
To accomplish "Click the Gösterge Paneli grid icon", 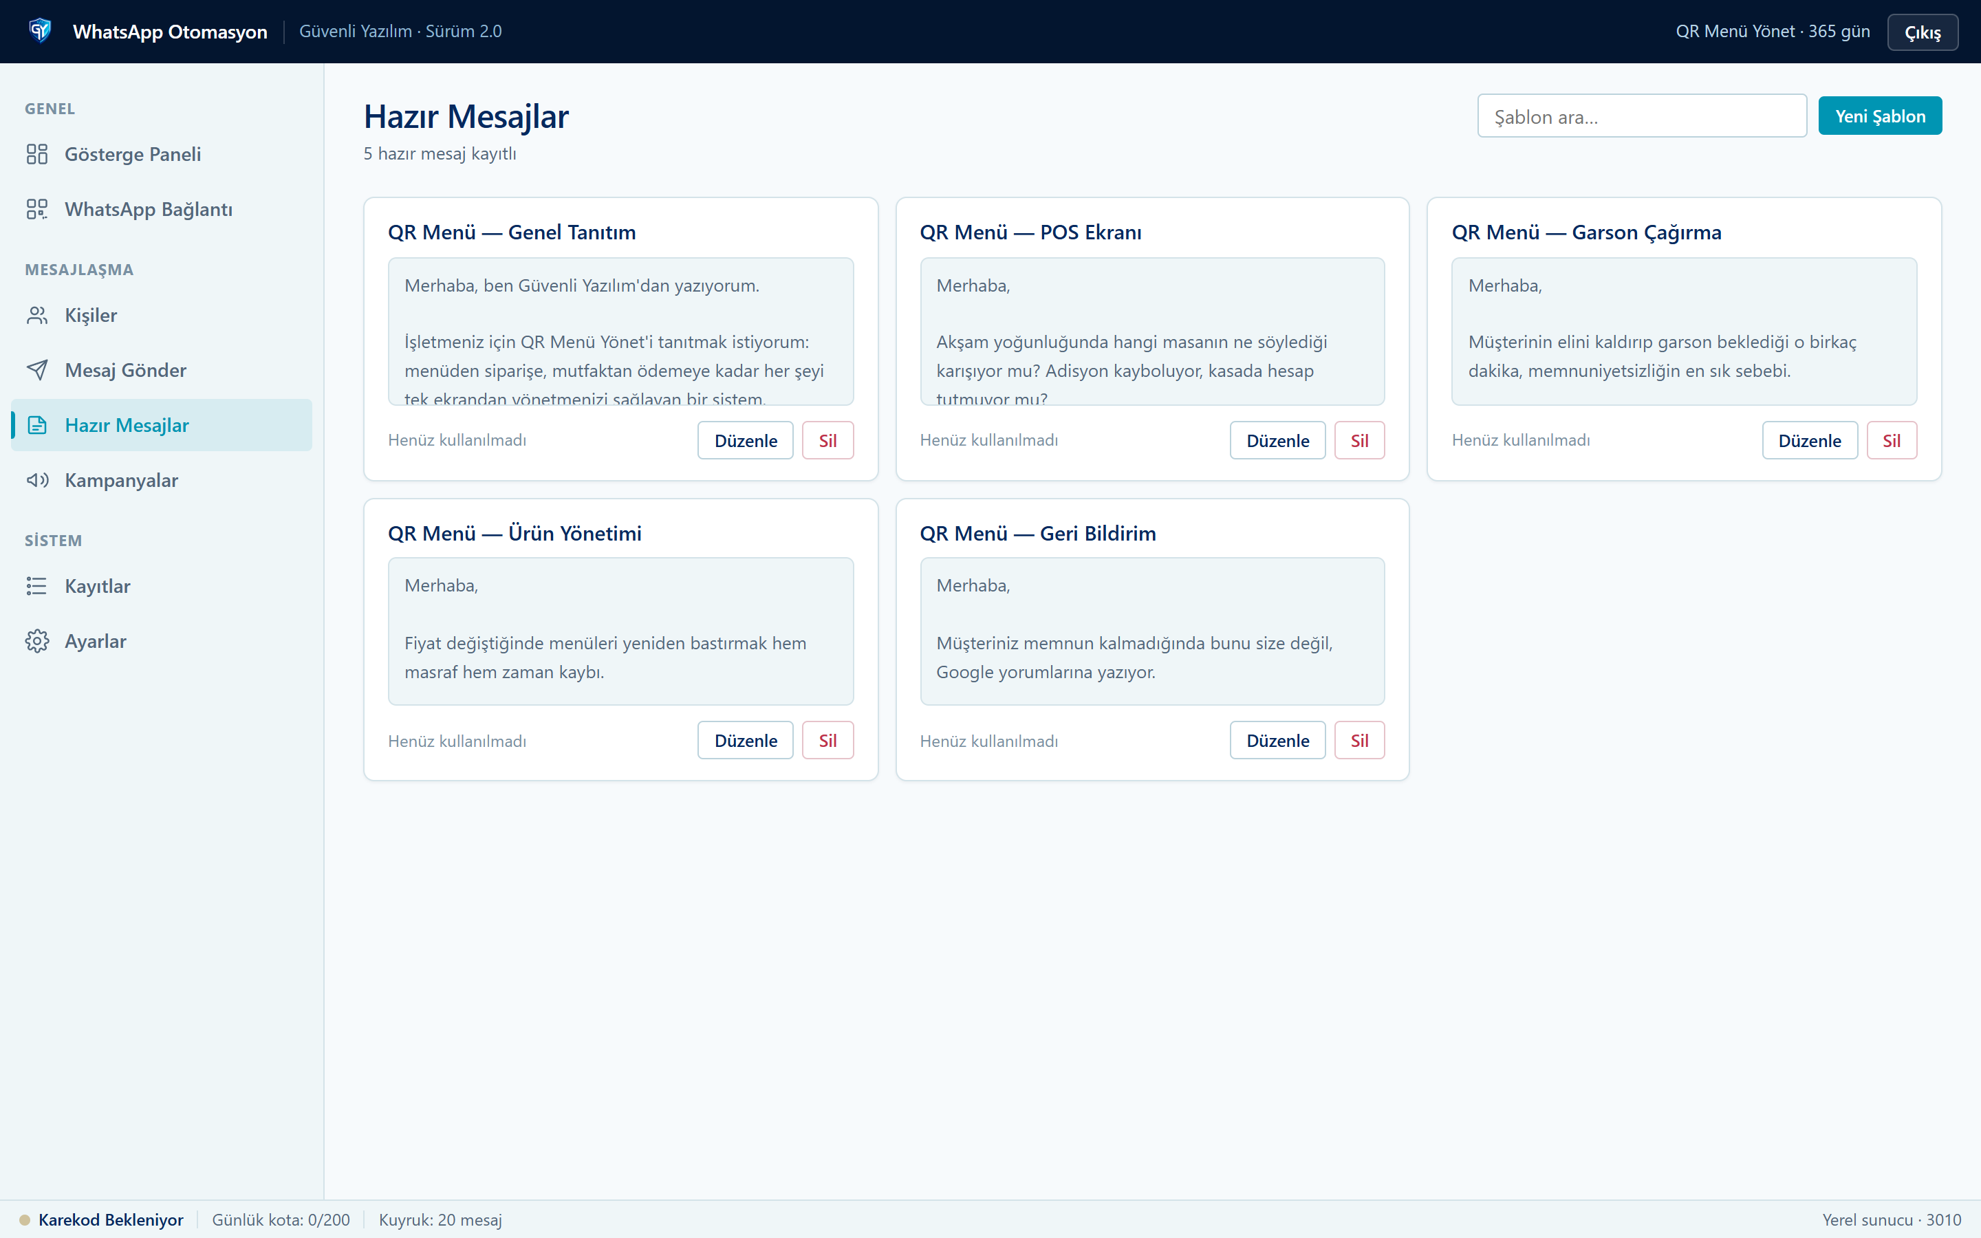I will pos(37,154).
